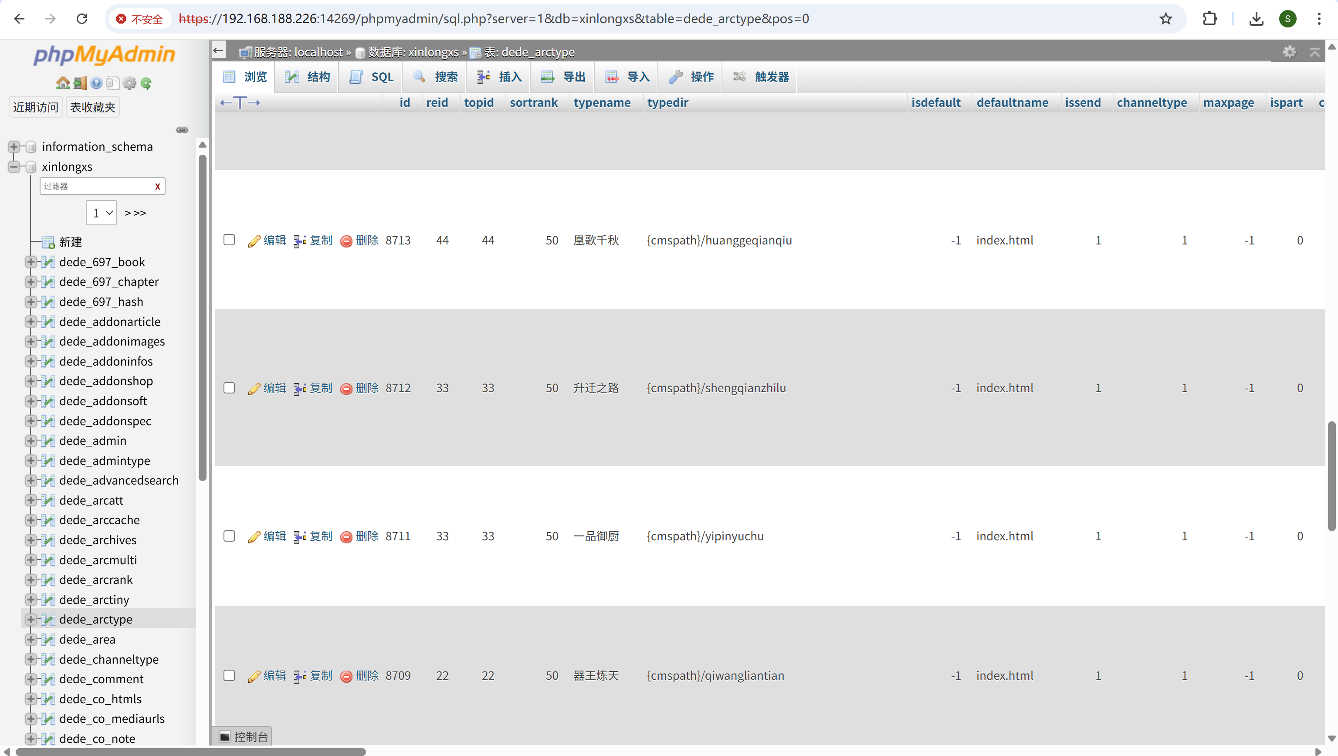Click the logout door icon
The image size is (1338, 756).
pyautogui.click(x=80, y=83)
